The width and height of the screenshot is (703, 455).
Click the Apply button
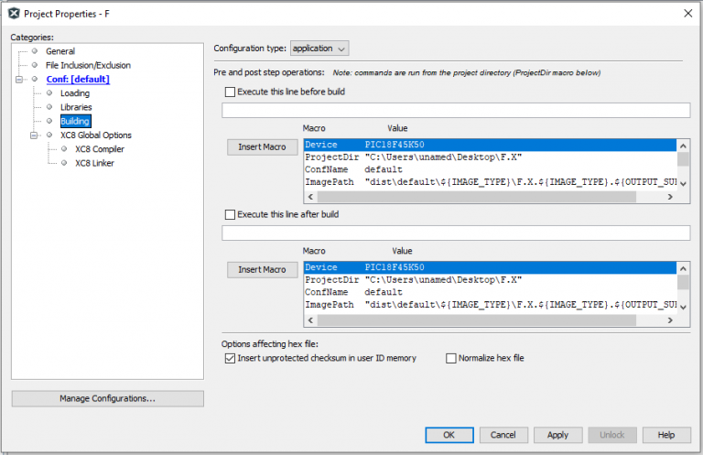(x=557, y=435)
